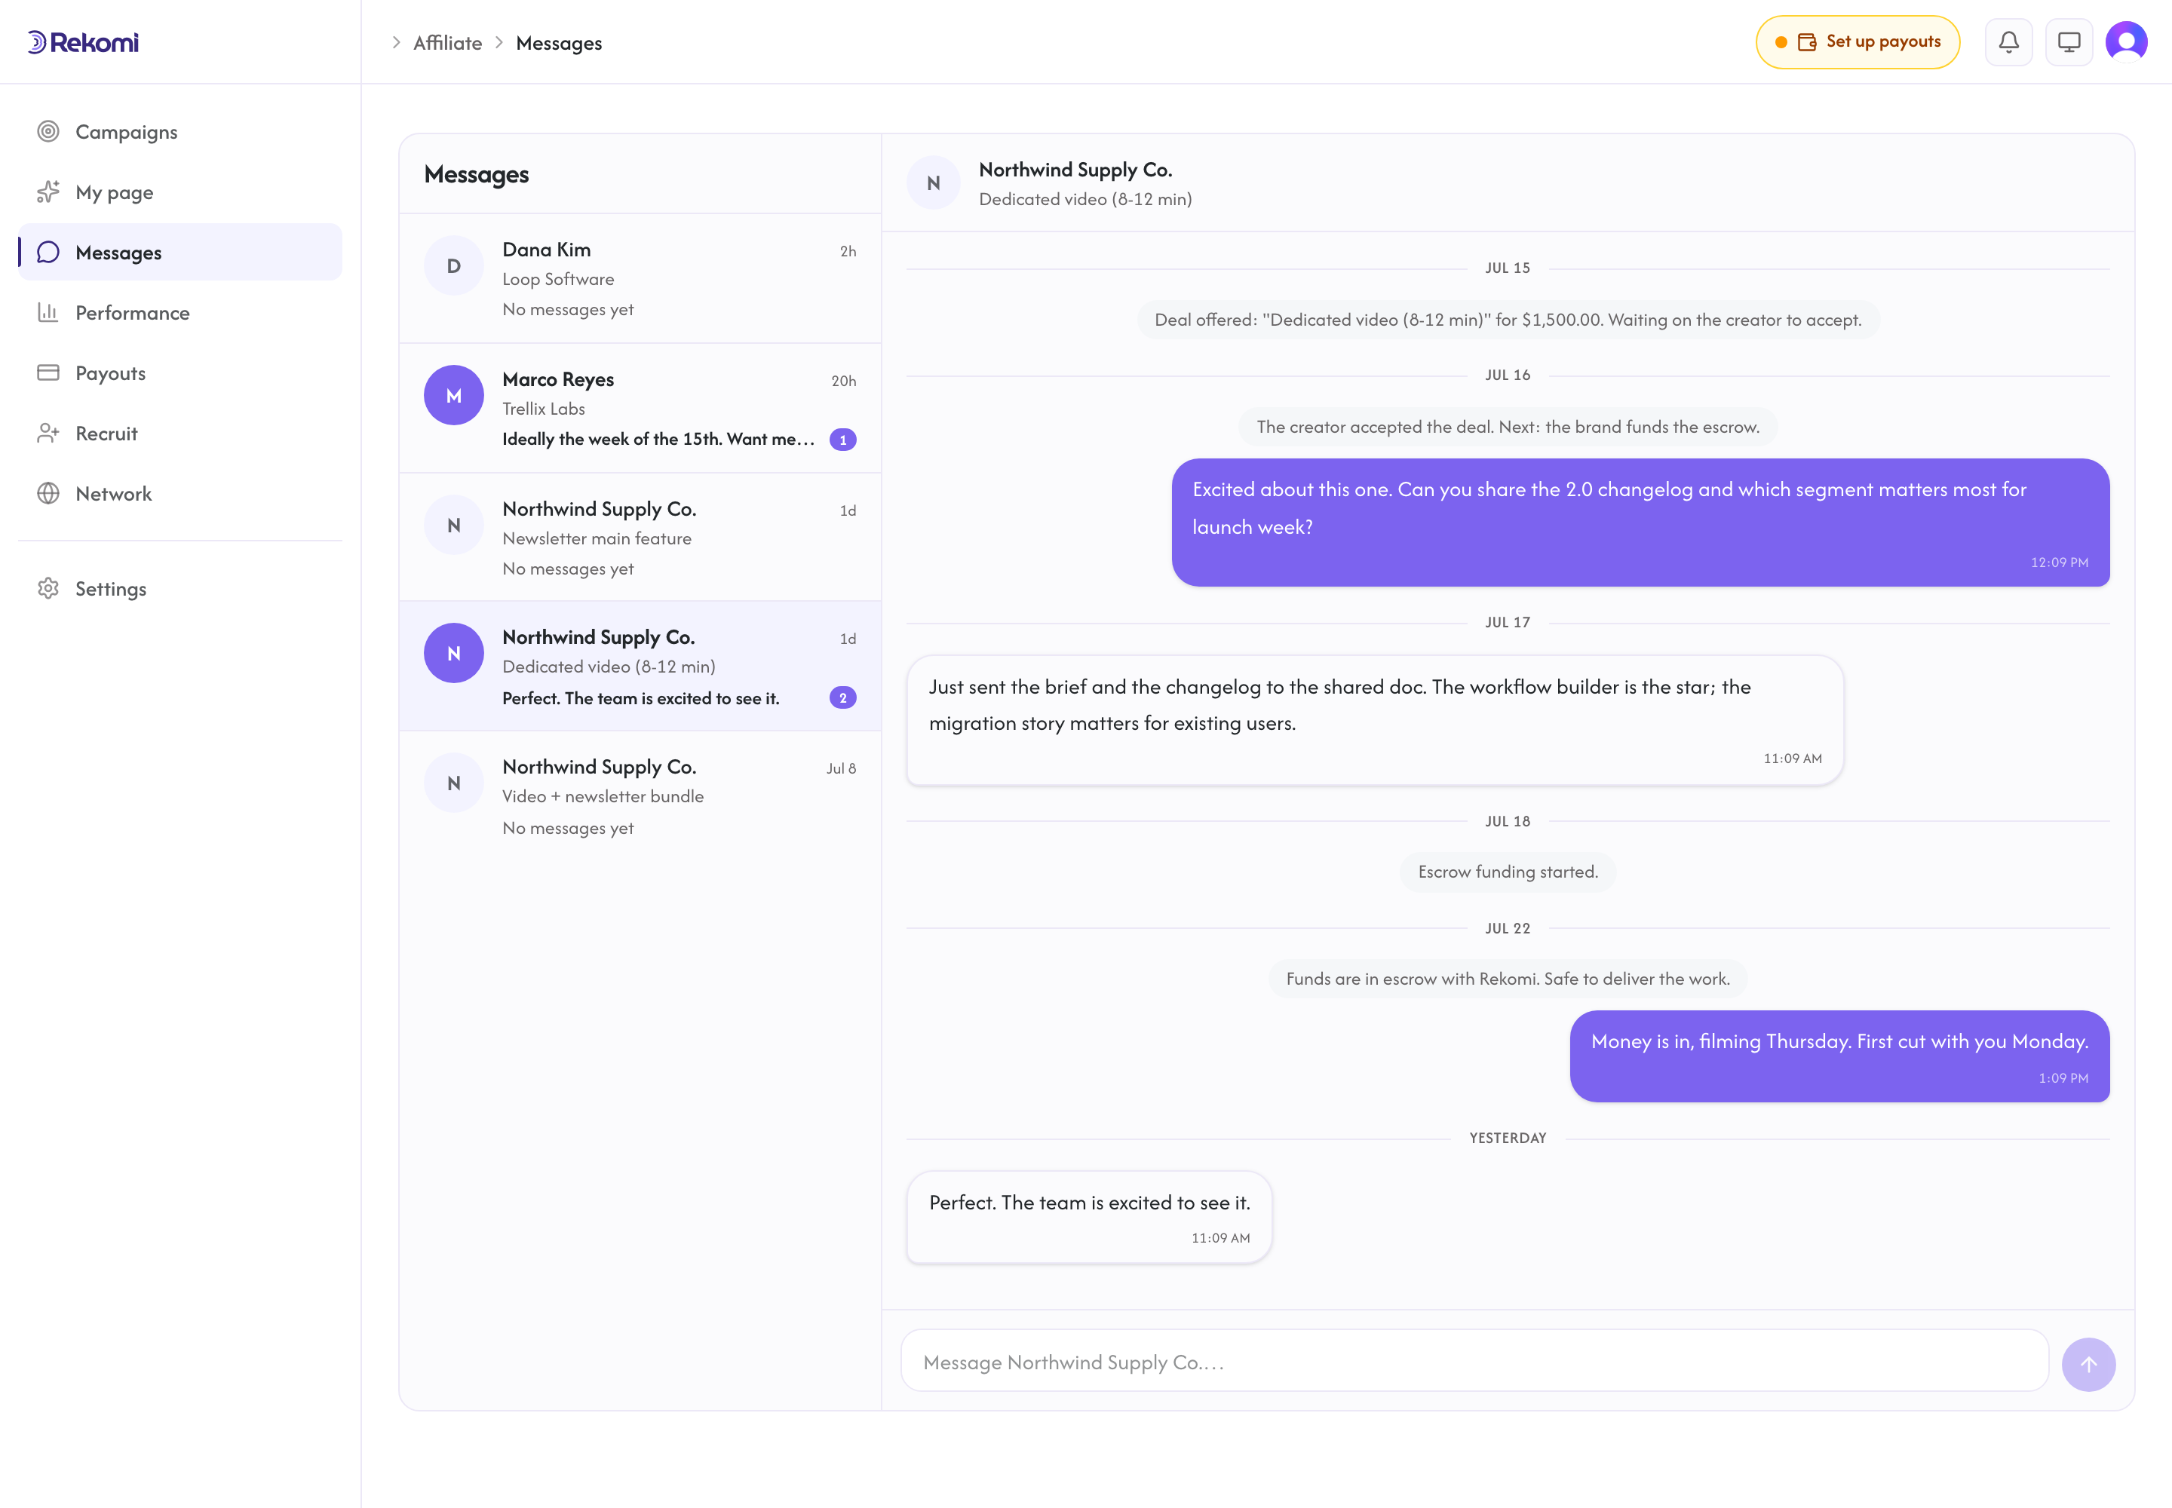Click the 'Jul 8' timestamp in thread list
The height and width of the screenshot is (1508, 2172).
tap(841, 768)
